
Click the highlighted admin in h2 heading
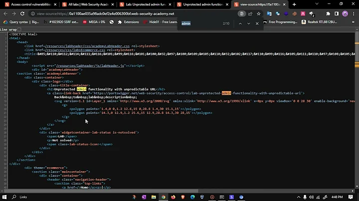(x=81, y=90)
